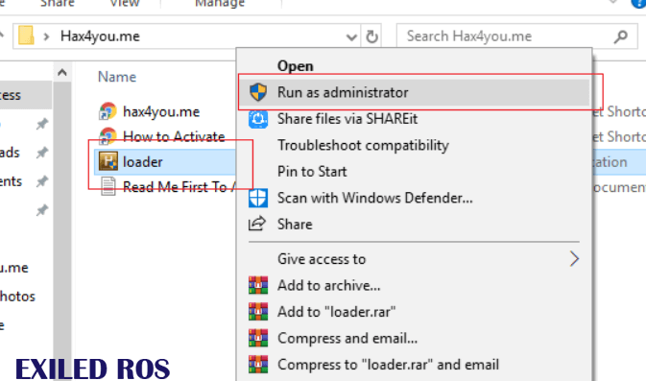Click the Share arrow icon
The image size is (646, 381).
coord(257,224)
